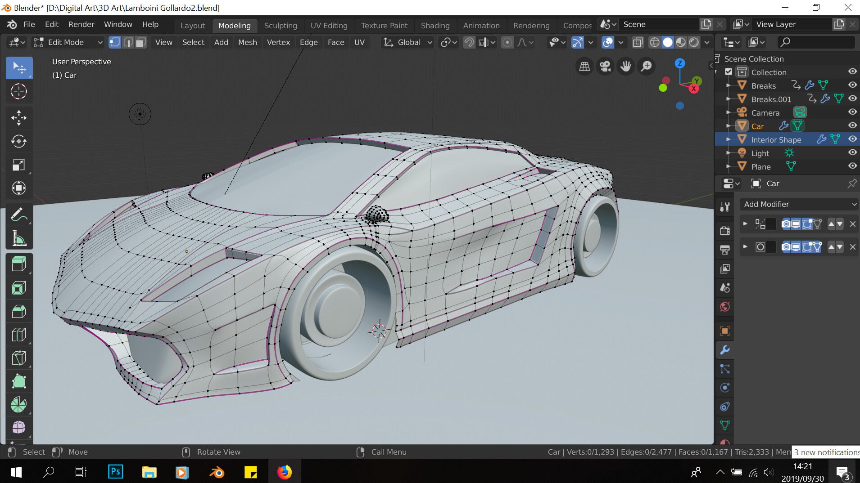Hide the Light object in the outliner
This screenshot has width=860, height=483.
[852, 153]
